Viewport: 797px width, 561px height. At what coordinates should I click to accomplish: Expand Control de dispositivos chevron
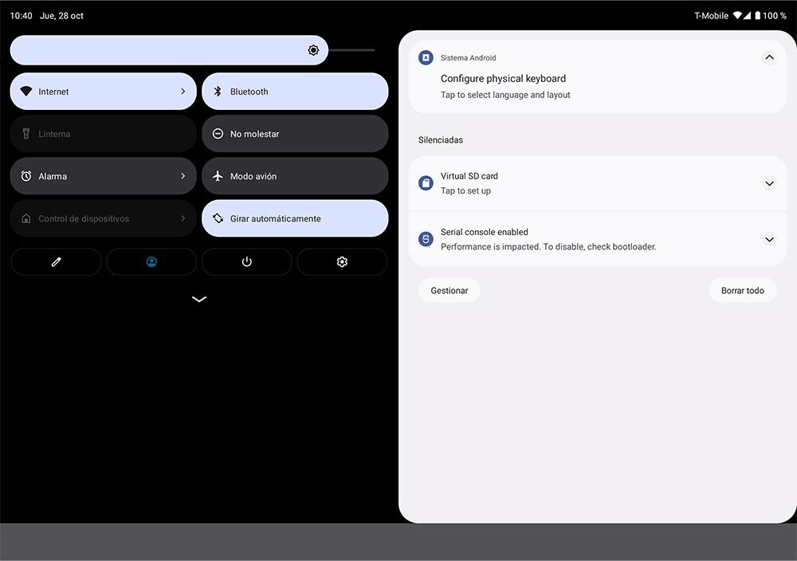[x=183, y=218]
